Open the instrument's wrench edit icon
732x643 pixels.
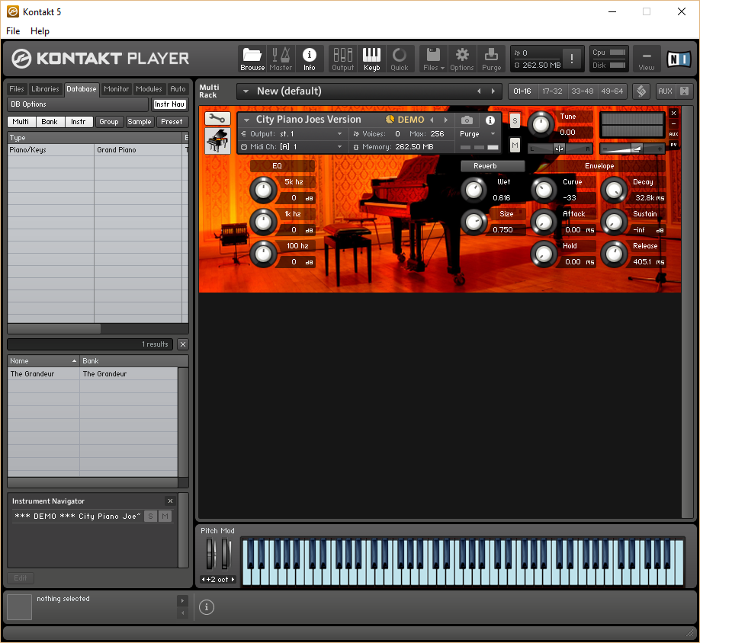click(x=217, y=119)
